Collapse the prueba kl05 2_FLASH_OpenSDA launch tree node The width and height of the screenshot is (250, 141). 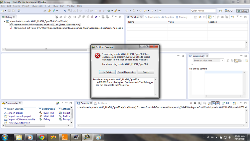pos(5,21)
